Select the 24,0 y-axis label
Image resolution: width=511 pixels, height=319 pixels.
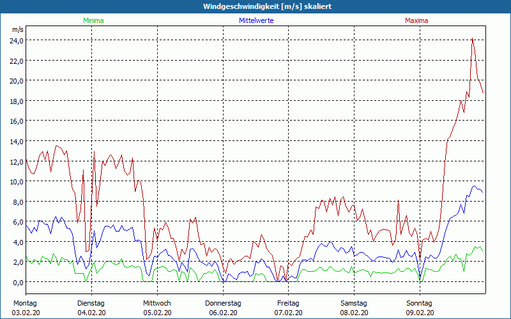[x=16, y=40]
